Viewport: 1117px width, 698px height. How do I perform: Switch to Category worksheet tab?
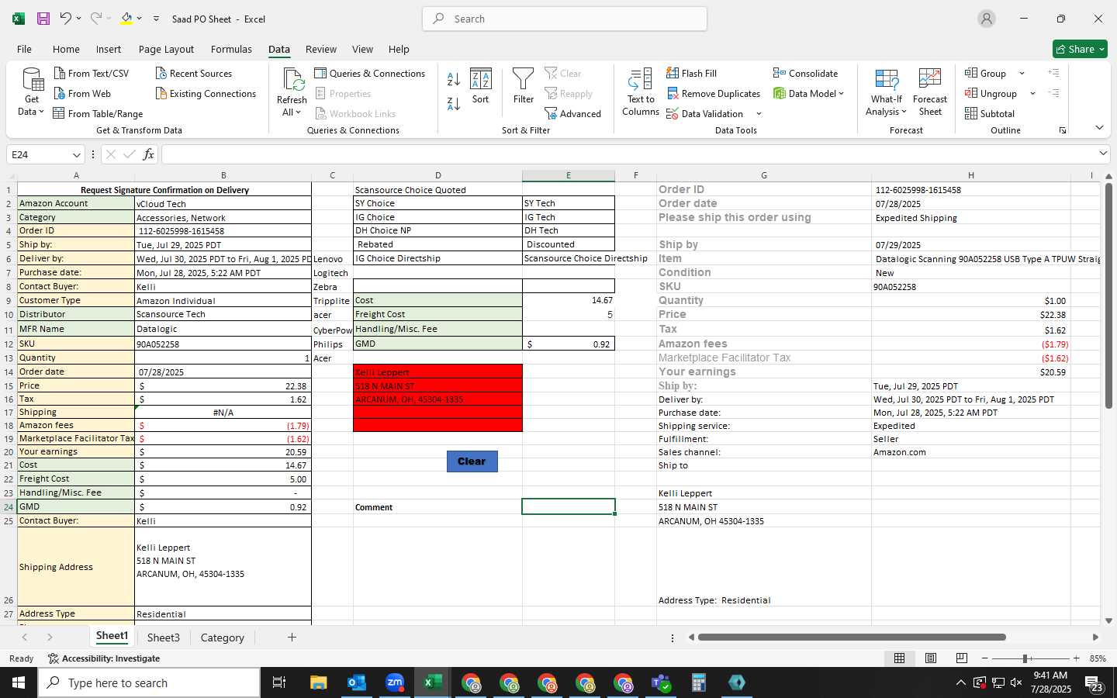pyautogui.click(x=222, y=638)
